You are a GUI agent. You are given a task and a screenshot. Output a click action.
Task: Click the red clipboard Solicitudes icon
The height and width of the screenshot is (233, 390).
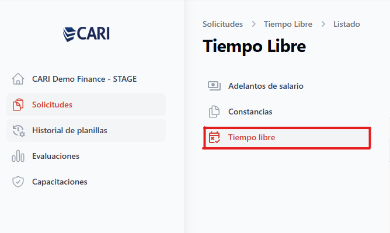[x=18, y=105]
